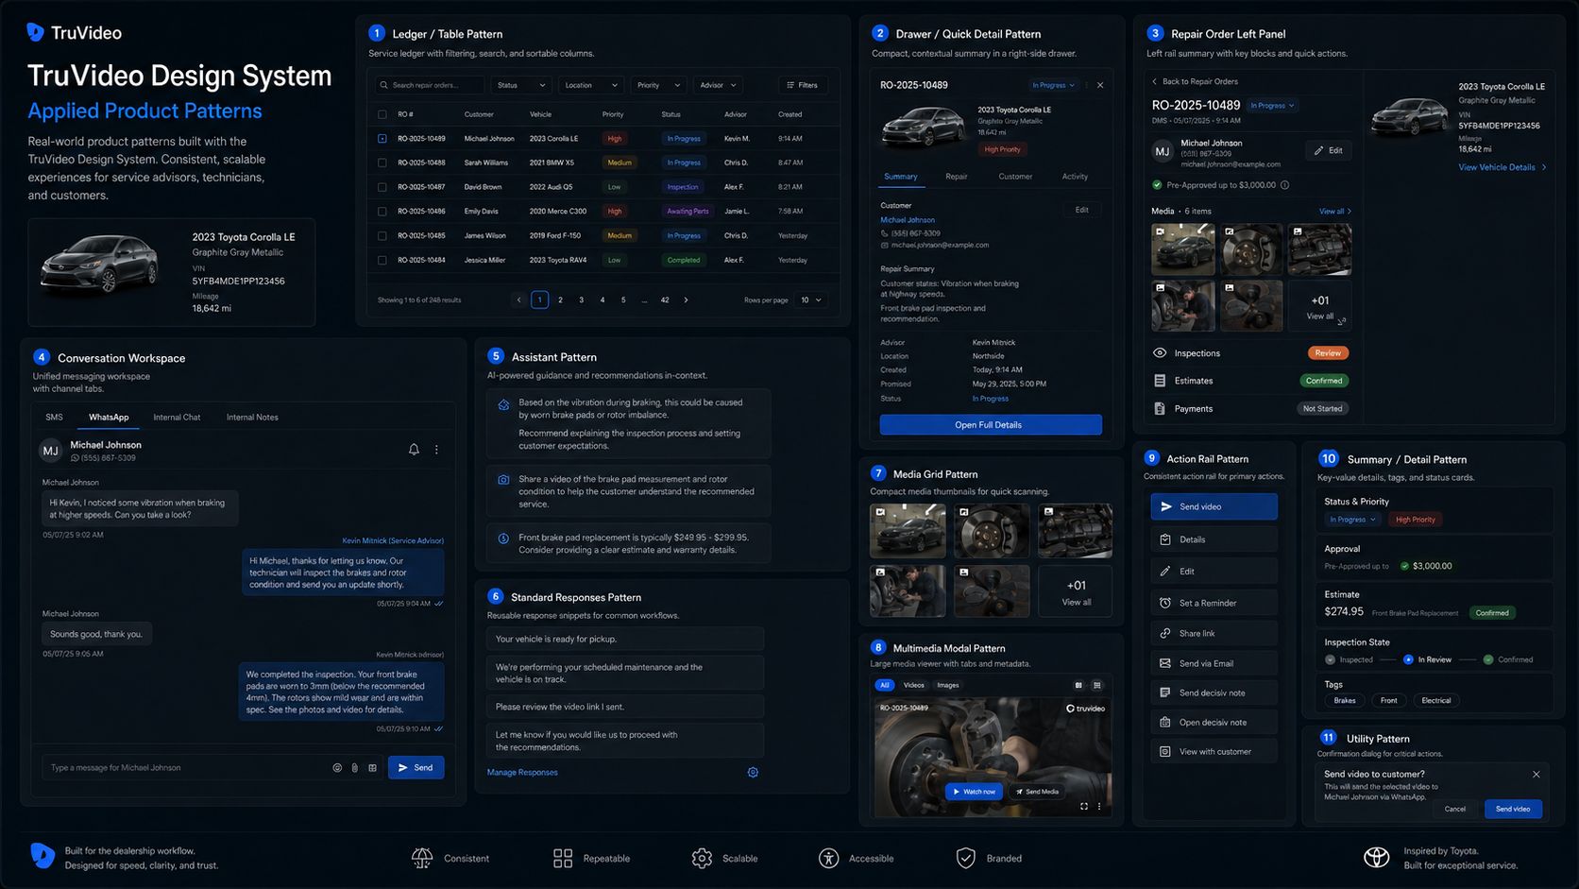The width and height of the screenshot is (1579, 889).
Task: Click the Details clipboard icon in action rail
Action: (1165, 539)
